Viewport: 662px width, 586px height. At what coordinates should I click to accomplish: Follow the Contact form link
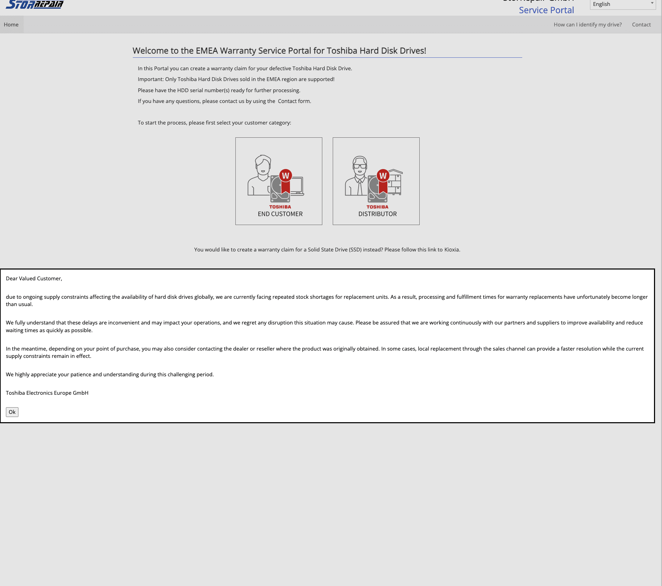(294, 101)
